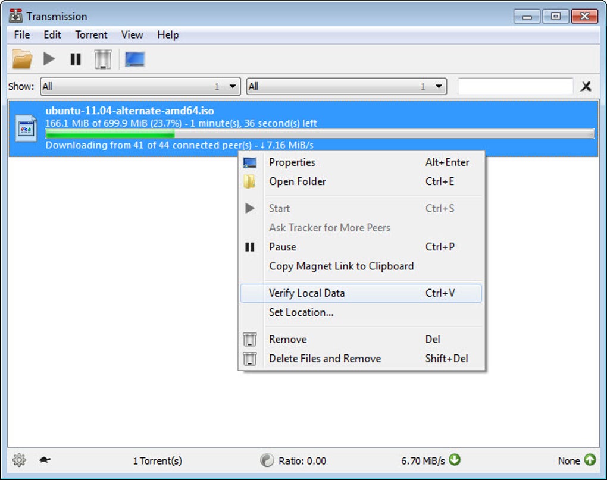Image resolution: width=607 pixels, height=480 pixels.
Task: Close the Transmission window
Action: [584, 16]
